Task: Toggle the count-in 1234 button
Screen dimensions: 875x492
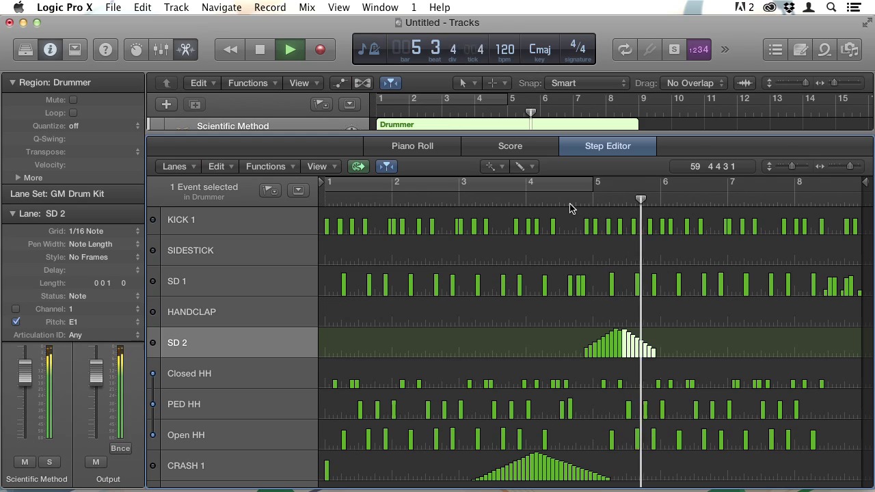Action: 698,49
